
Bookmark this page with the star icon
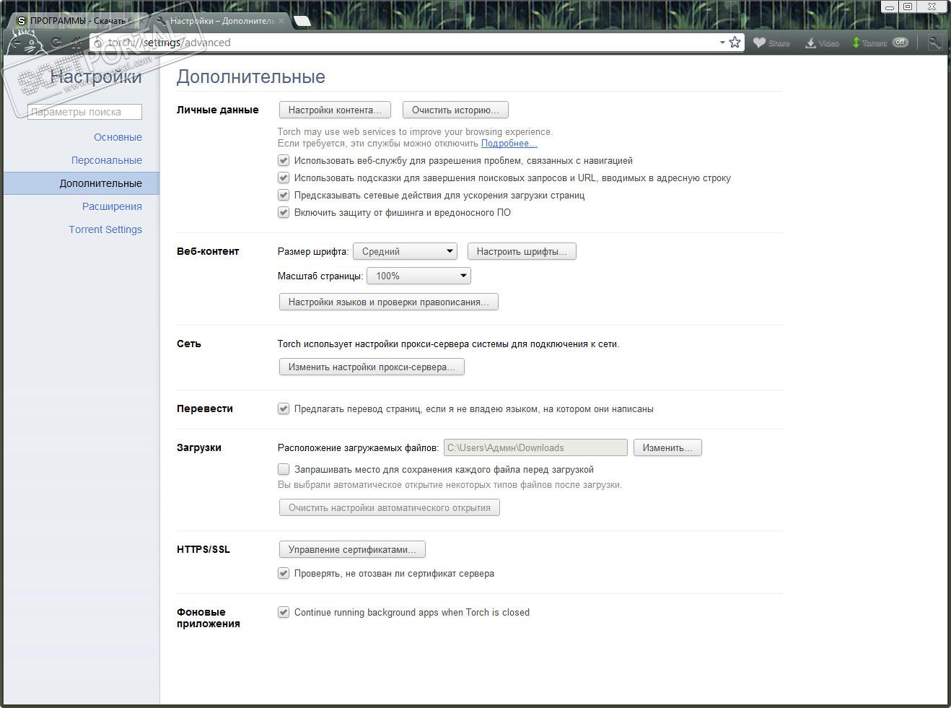[x=735, y=43]
